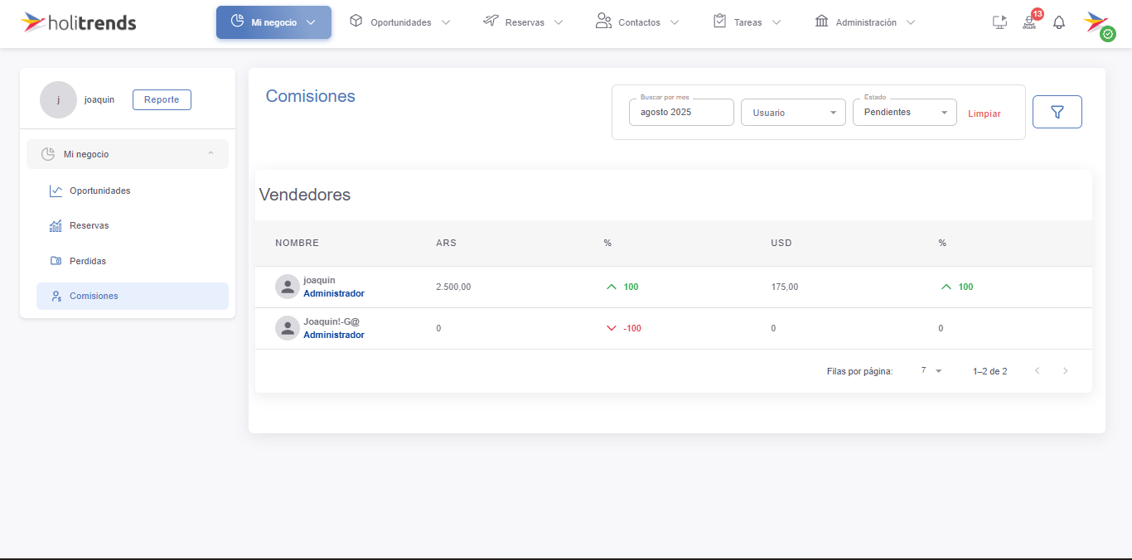Click Joaquin!-G@ row's avatar icon
This screenshot has height=560, width=1132.
288,328
